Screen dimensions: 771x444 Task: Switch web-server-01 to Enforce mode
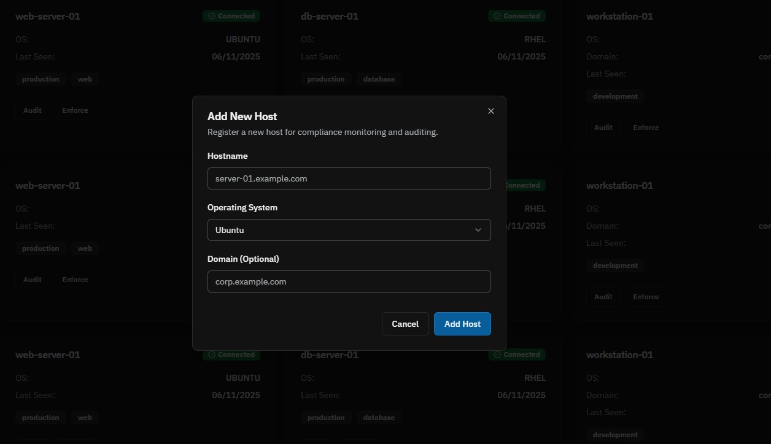(75, 110)
